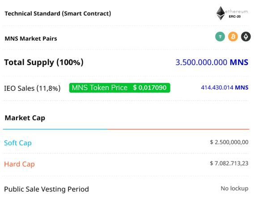Click the No lockup text
The width and height of the screenshot is (255, 199).
coord(234,189)
